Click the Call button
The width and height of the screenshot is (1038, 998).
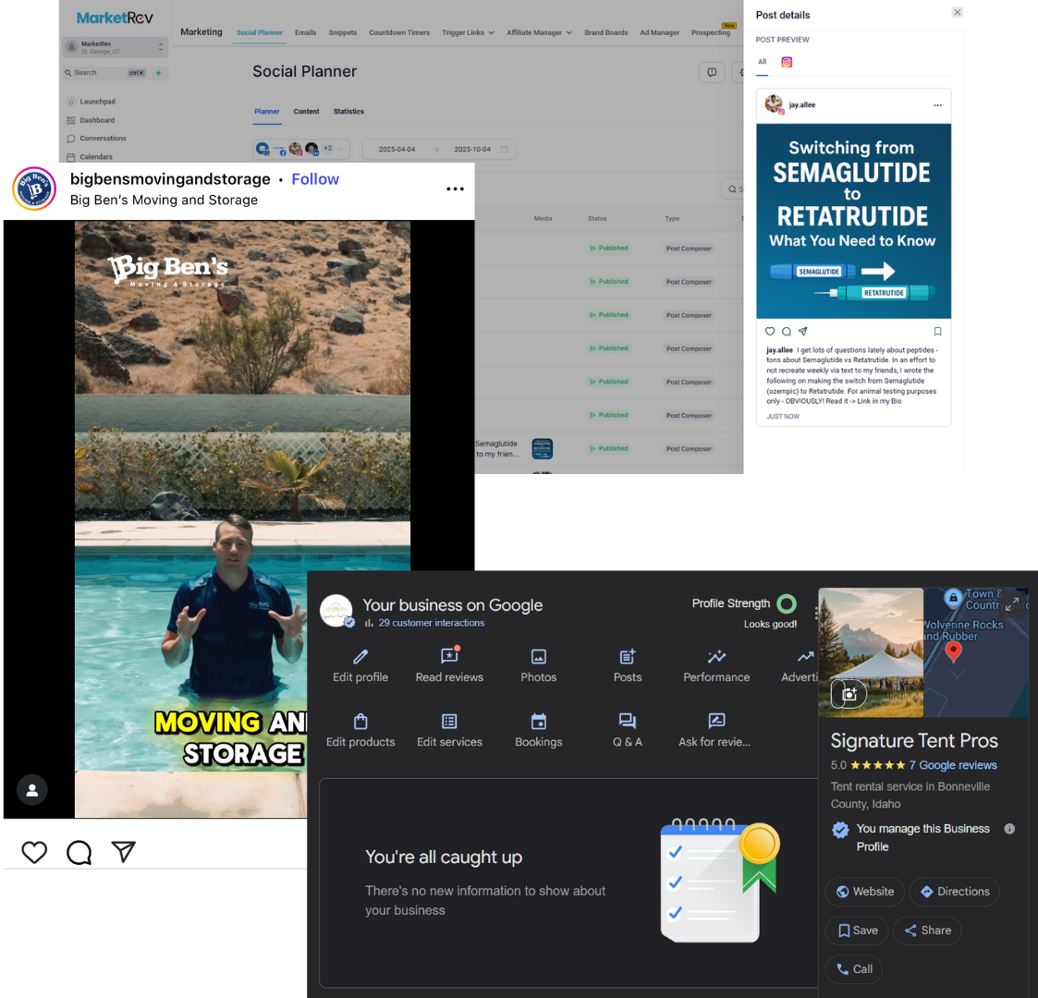coord(854,968)
